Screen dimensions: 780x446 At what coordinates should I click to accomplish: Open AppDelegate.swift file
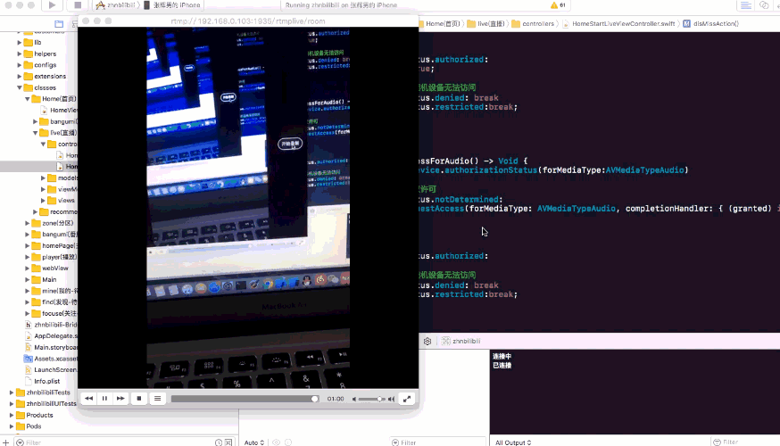point(51,335)
